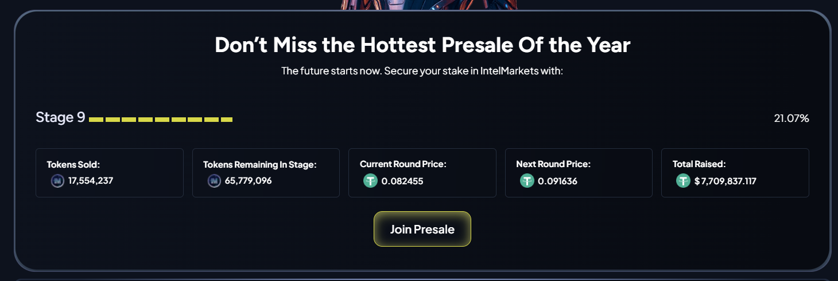Click the $7,709,837.117 total raised amount

click(726, 181)
